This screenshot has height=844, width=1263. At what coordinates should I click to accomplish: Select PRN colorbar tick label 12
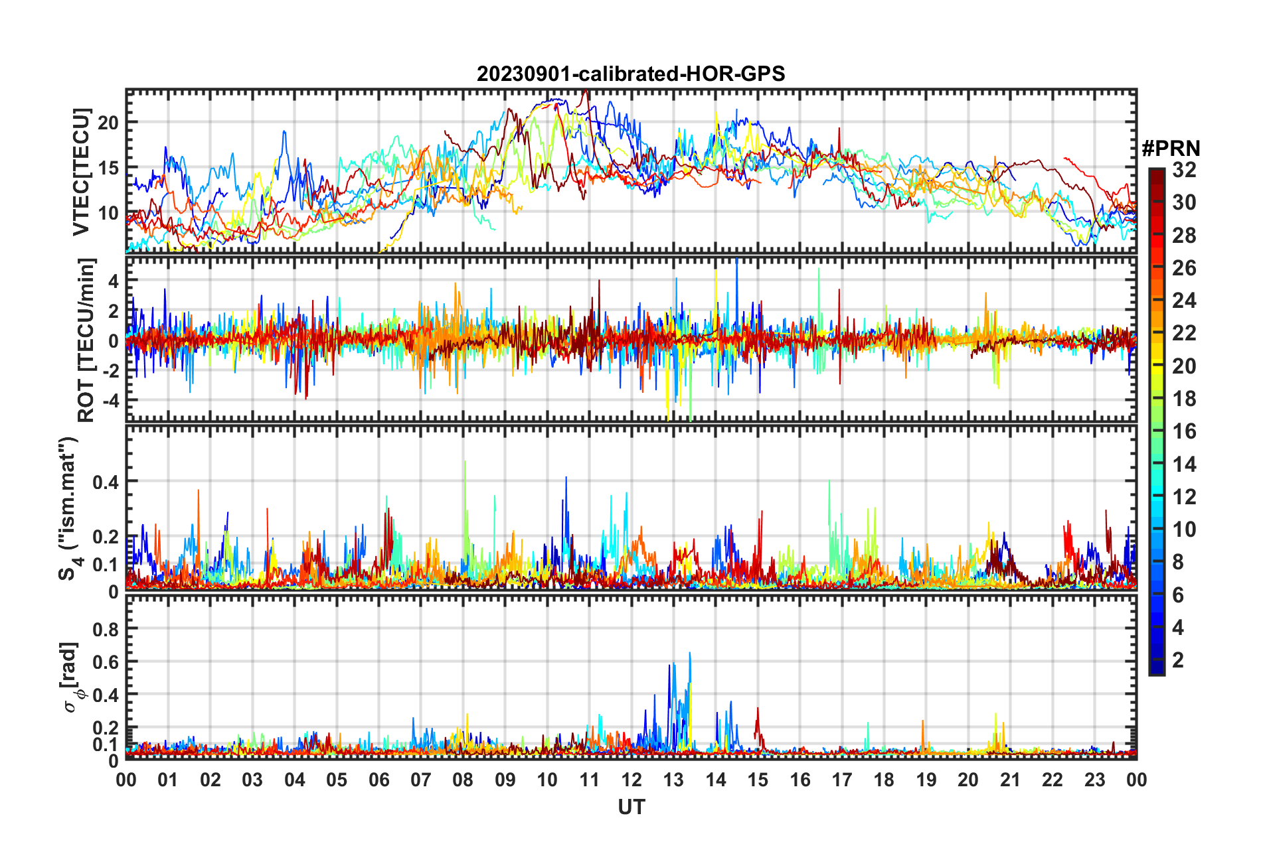point(1183,496)
